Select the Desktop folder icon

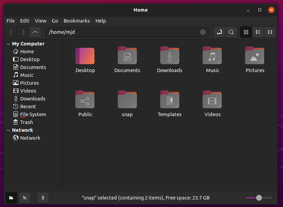pos(85,56)
